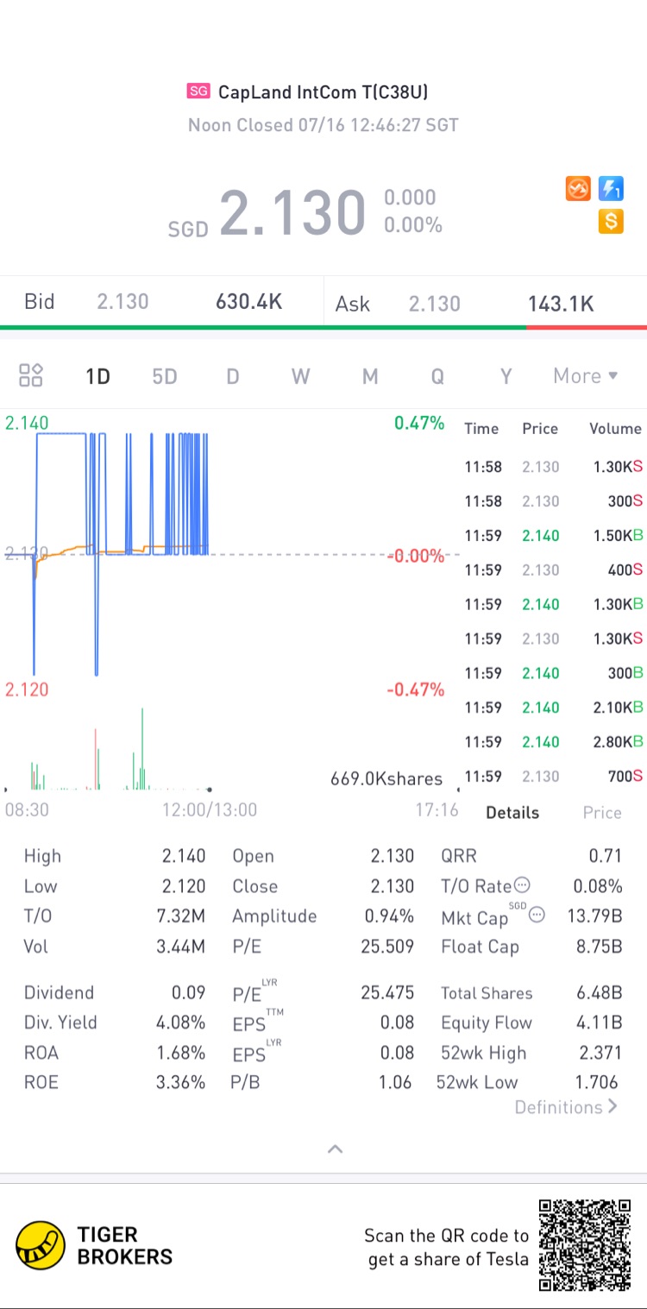Switch to the W weekly chart tab
The width and height of the screenshot is (647, 1309).
pos(300,376)
